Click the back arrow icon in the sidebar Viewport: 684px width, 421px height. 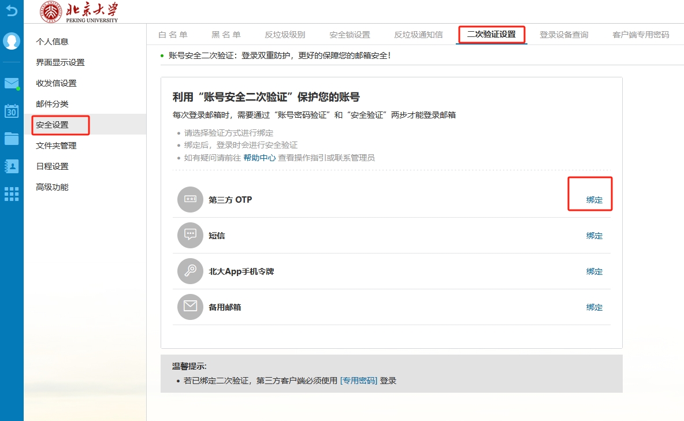(x=12, y=10)
